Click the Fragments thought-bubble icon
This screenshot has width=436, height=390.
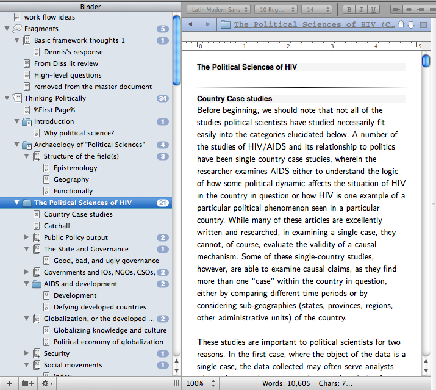pyautogui.click(x=17, y=29)
